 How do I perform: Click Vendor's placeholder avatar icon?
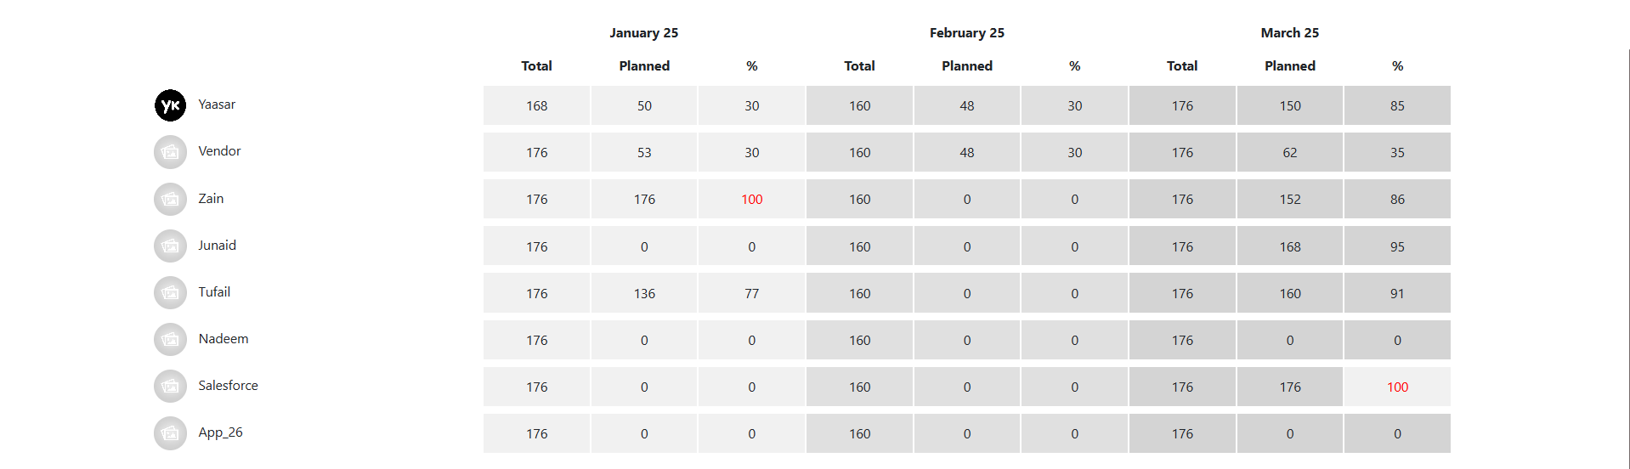[170, 152]
